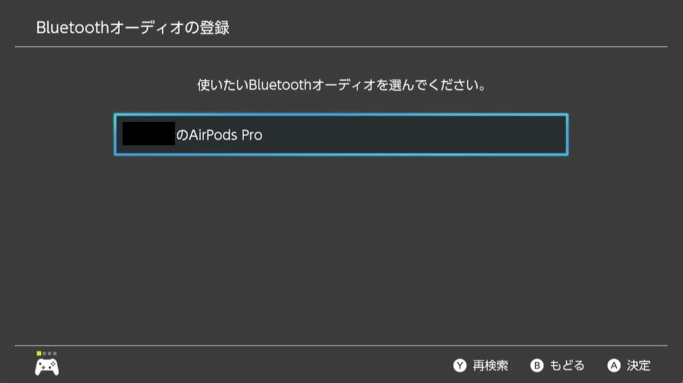Click the D-pad on the controller icon
The image size is (683, 383).
(x=43, y=367)
